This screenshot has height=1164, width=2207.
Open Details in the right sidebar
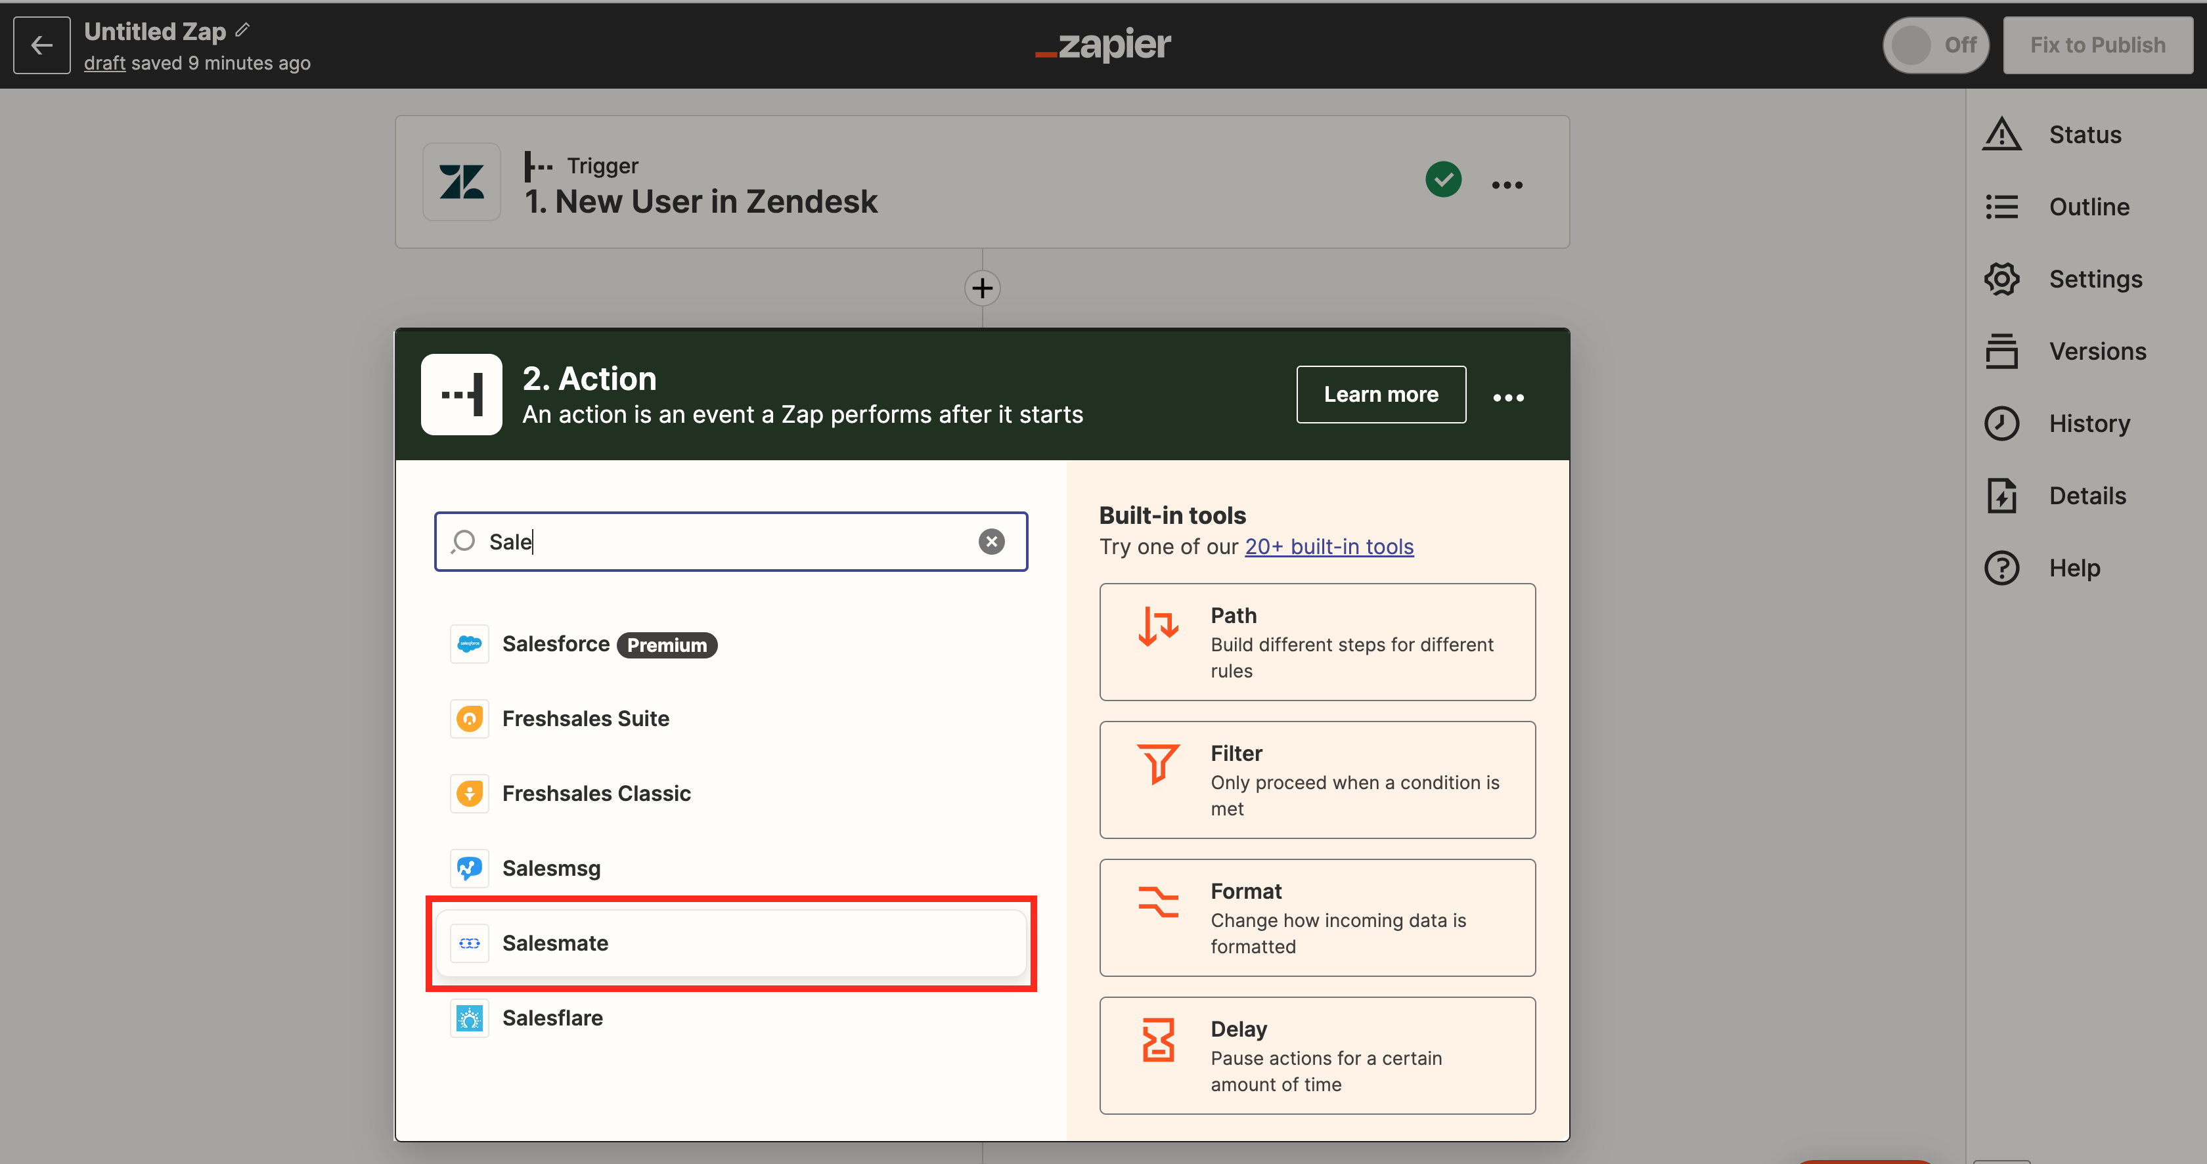[2087, 496]
